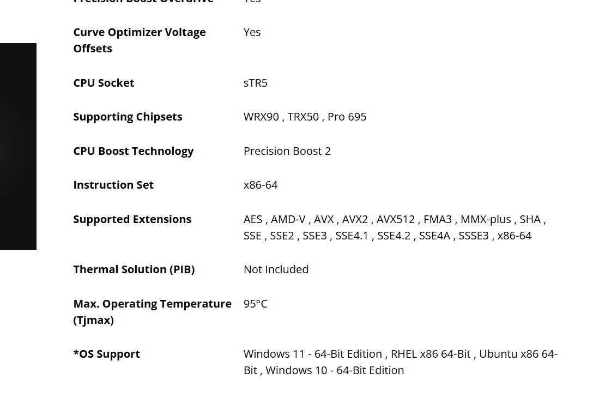Screen dimensions: 593x409
Task: Click the Pro 695 chipset text
Action: point(347,117)
